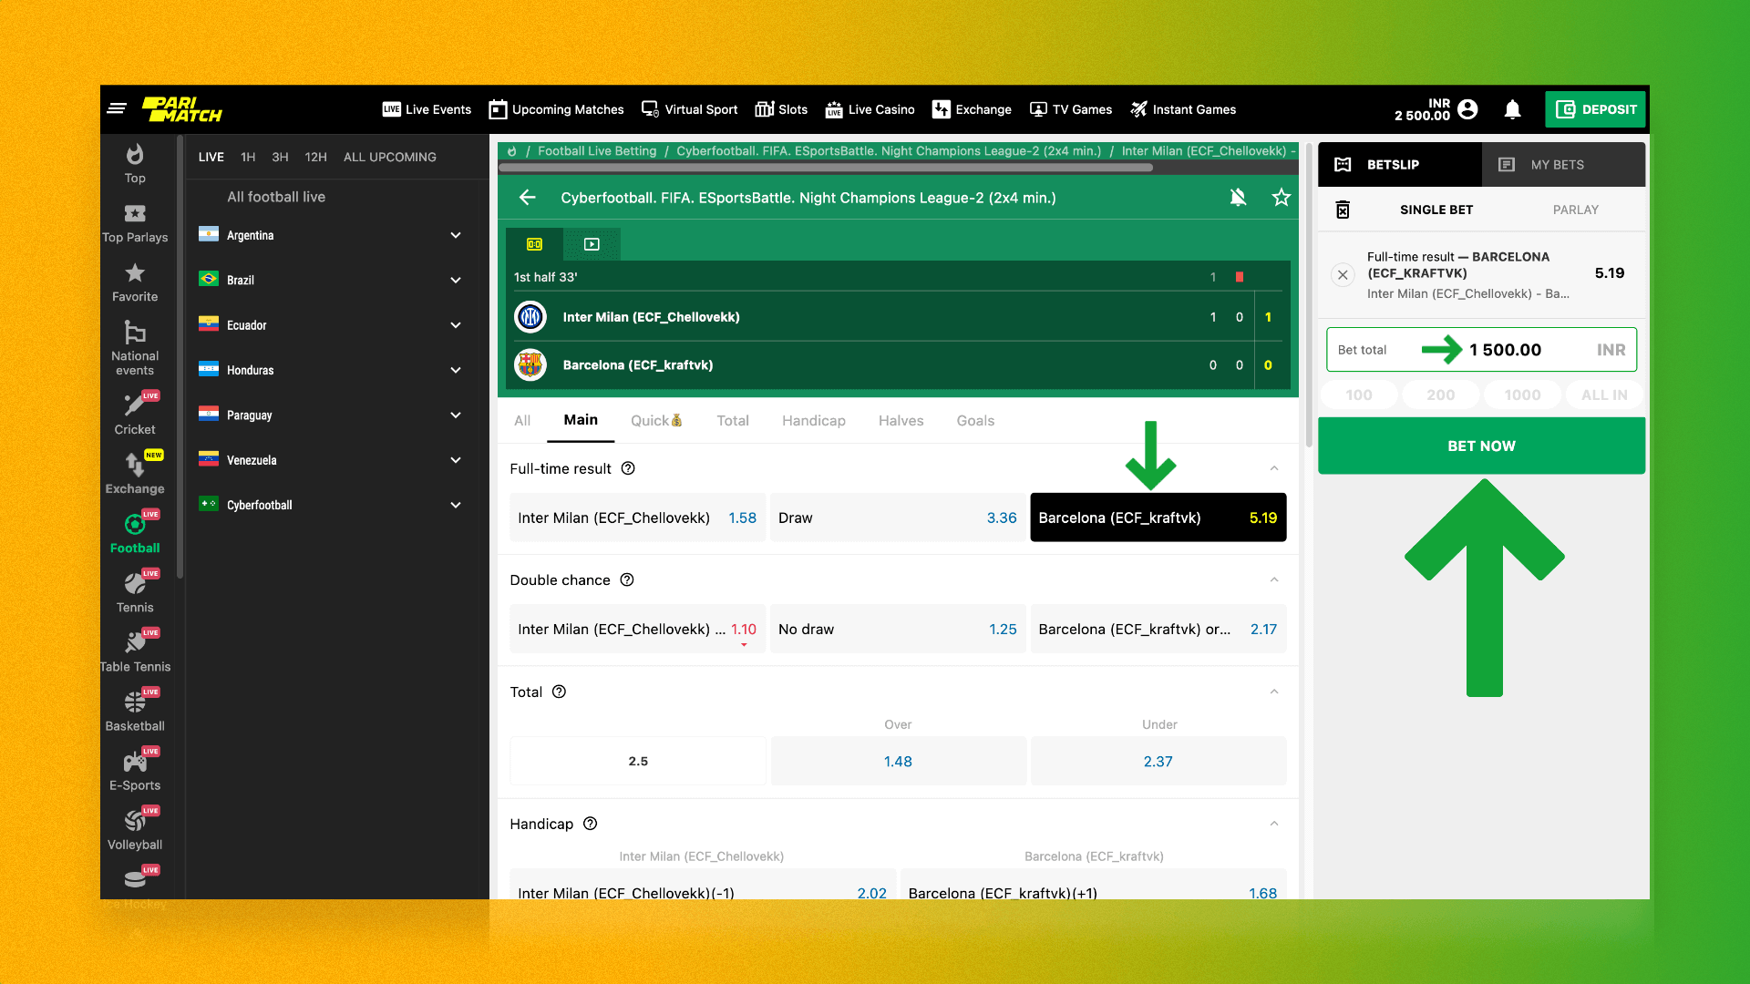Screen dimensions: 1750x984
Task: Open the Halves markets tab
Action: click(901, 420)
